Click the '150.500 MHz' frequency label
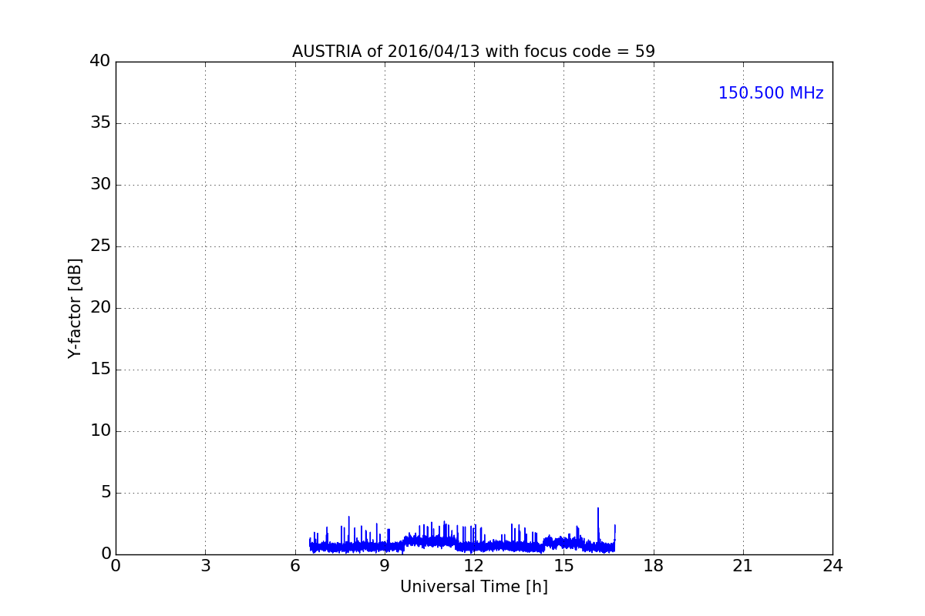This screenshot has width=925, height=616. coord(771,93)
